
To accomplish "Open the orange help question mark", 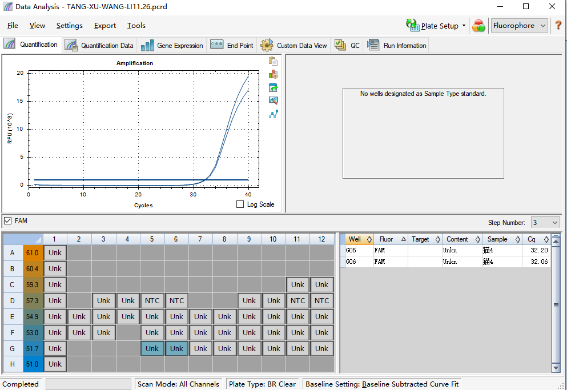I will 558,25.
